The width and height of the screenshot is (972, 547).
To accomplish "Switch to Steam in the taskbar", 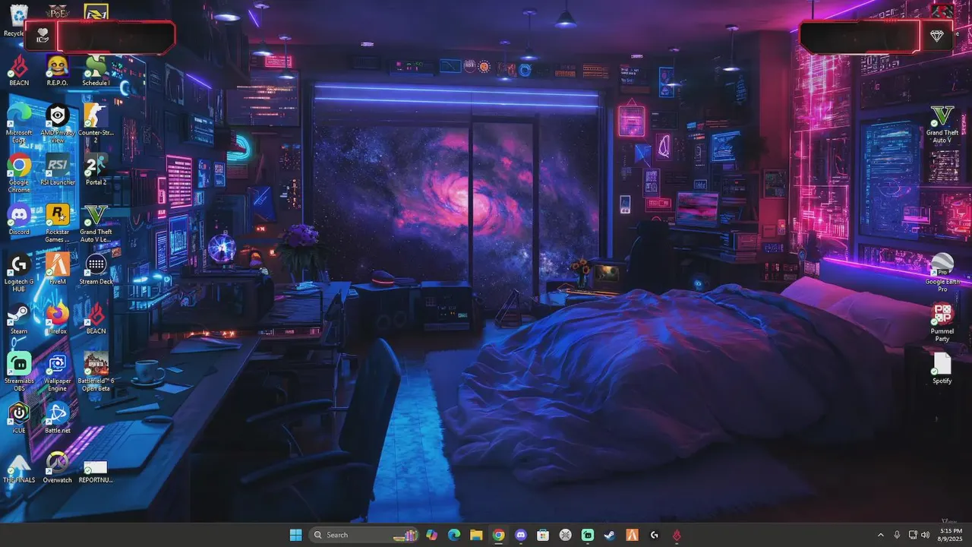I will pos(609,535).
